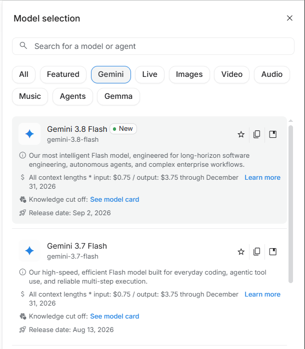
Task: Click the Gemini 3.7 Flash sparkle logo
Action: 29,251
